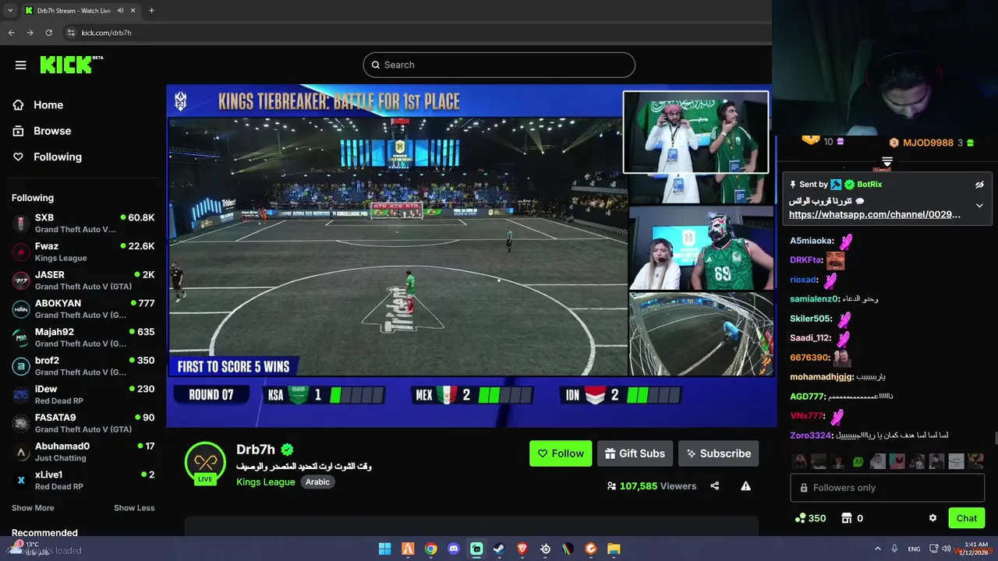The width and height of the screenshot is (998, 561).
Task: Expand list with Show More
Action: point(33,508)
